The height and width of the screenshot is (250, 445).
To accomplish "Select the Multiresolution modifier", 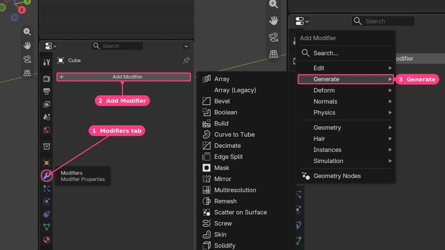I will point(246,190).
